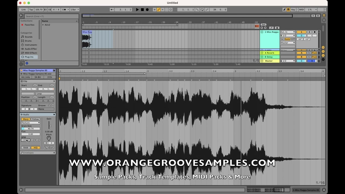Screen dimensions: 345x194
Task: Collapse the Audio box triangle
Action: tap(54, 115)
